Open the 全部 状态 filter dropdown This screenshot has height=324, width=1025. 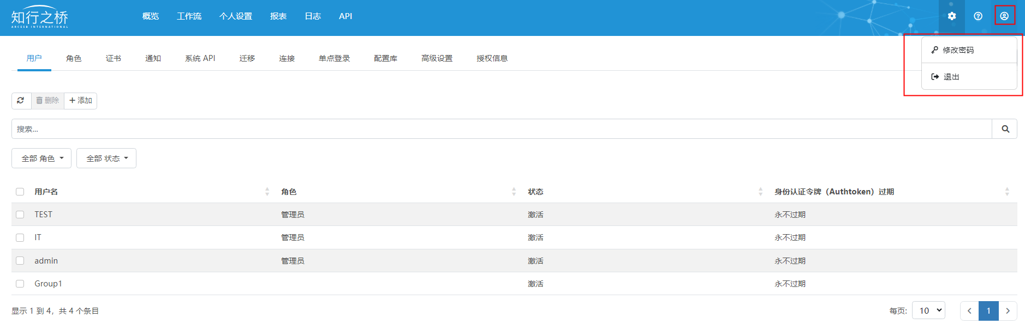click(x=106, y=158)
